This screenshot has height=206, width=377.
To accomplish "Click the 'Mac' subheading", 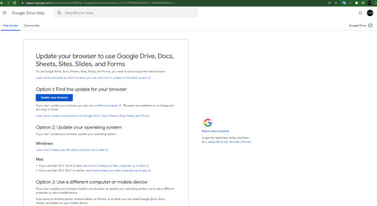I will pos(40,159).
